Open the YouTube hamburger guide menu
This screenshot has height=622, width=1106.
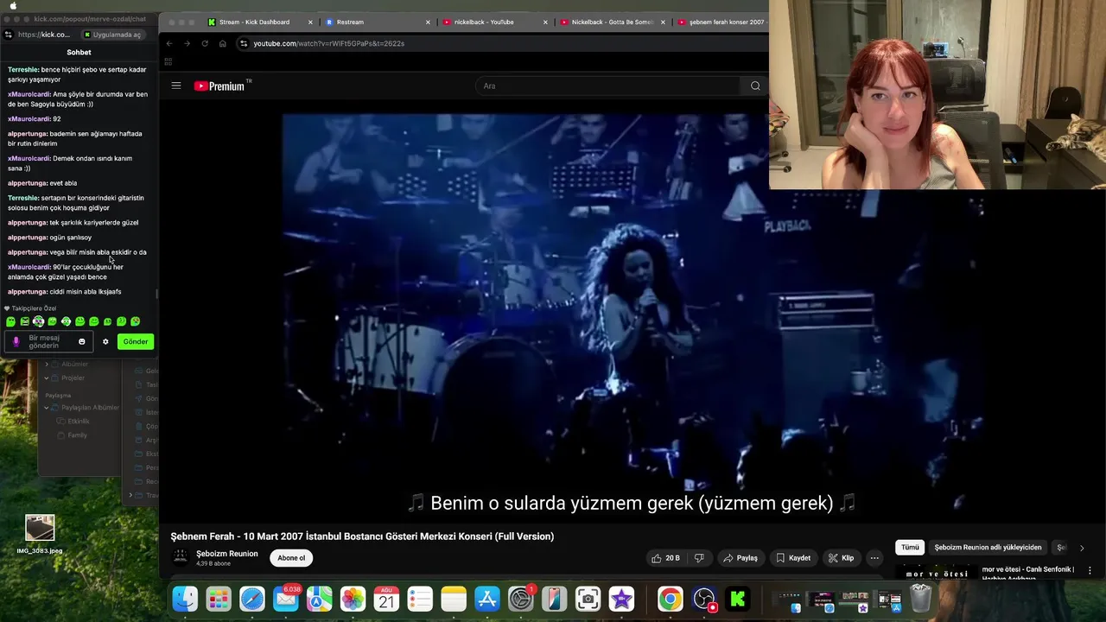tap(176, 86)
